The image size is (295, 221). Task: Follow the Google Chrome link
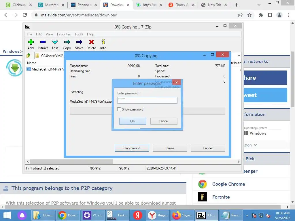tap(228, 184)
